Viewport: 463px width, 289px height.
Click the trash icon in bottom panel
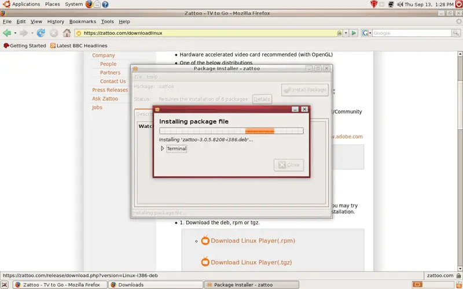click(458, 284)
